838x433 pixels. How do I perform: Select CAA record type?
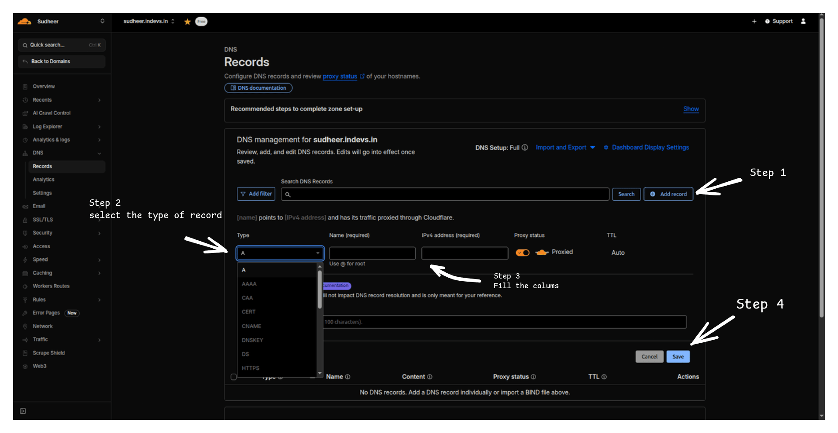pos(277,298)
